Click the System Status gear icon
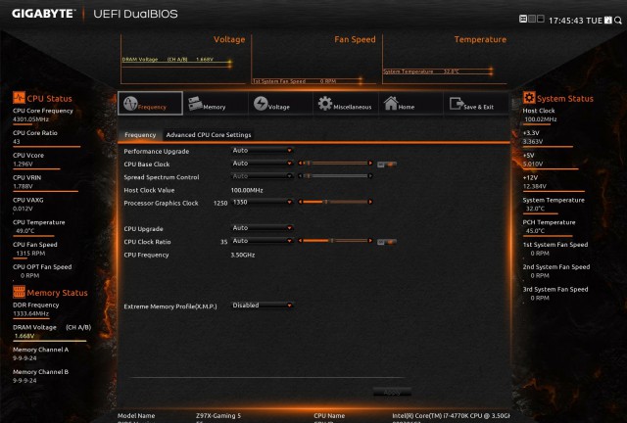627x423 pixels. 529,98
